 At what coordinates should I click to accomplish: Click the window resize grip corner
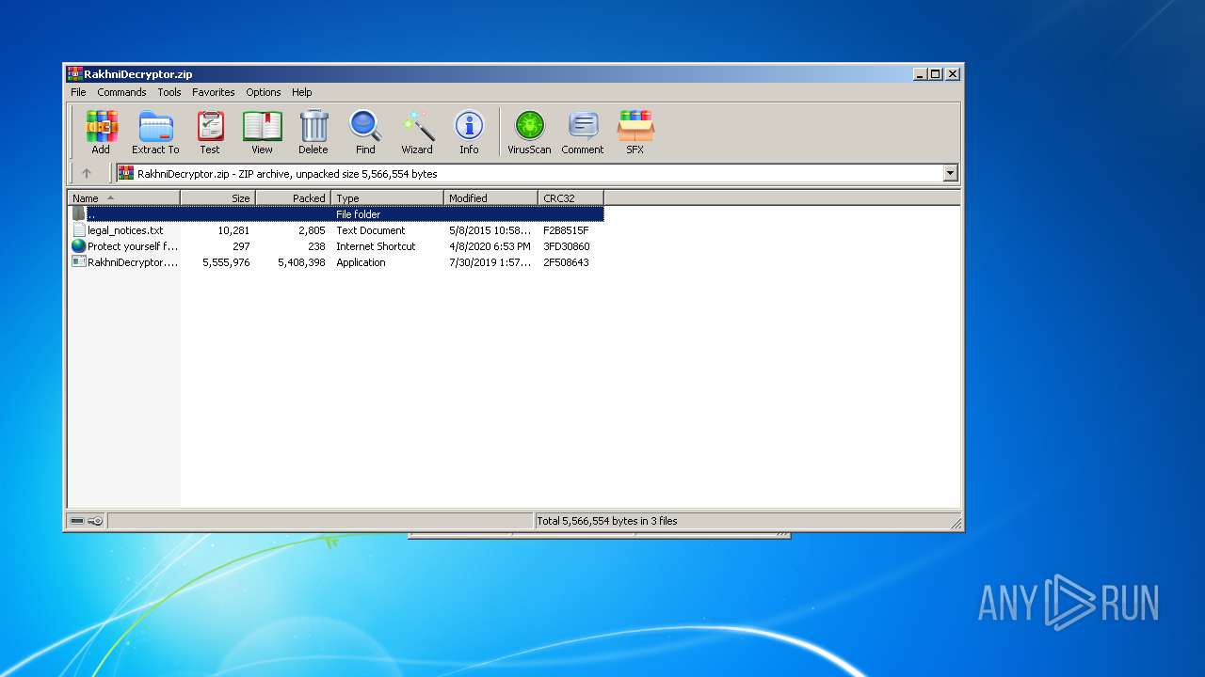955,523
